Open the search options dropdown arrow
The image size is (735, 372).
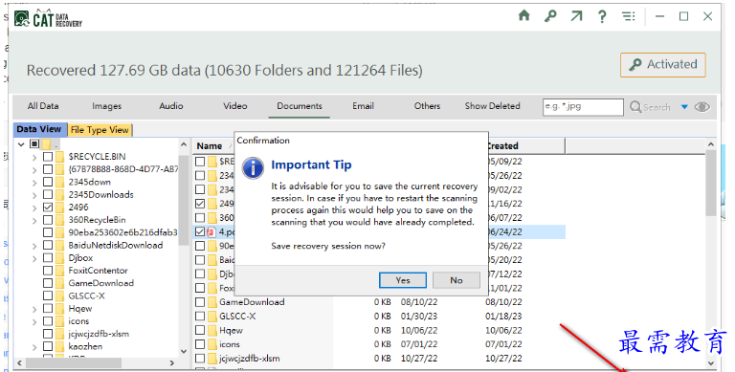(x=684, y=107)
